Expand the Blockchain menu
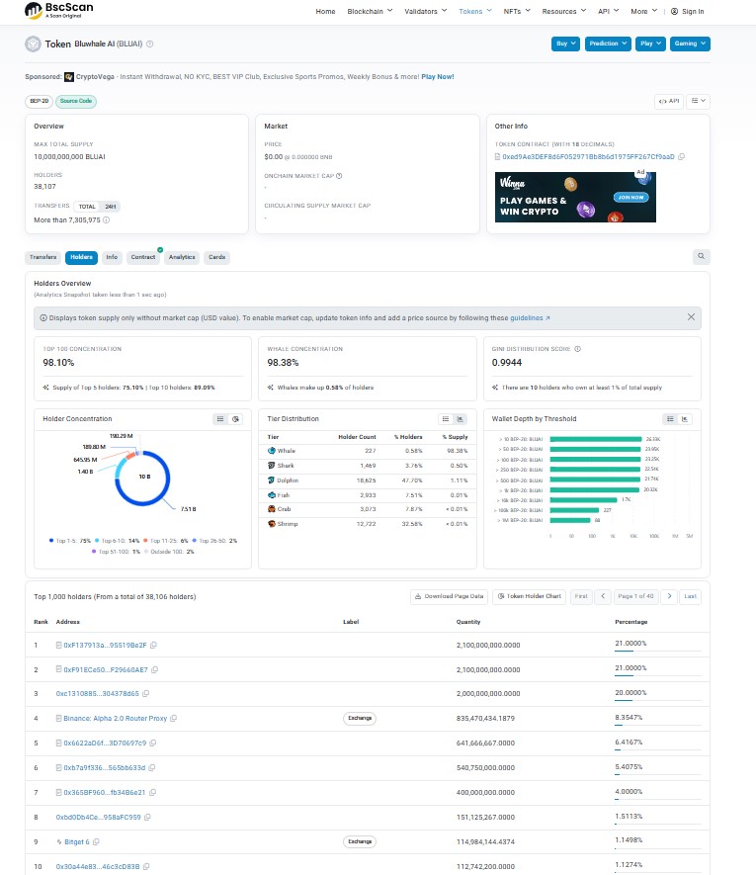Image resolution: width=756 pixels, height=875 pixels. tap(370, 11)
